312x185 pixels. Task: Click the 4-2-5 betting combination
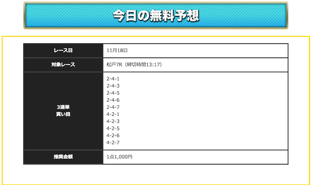[x=113, y=129]
